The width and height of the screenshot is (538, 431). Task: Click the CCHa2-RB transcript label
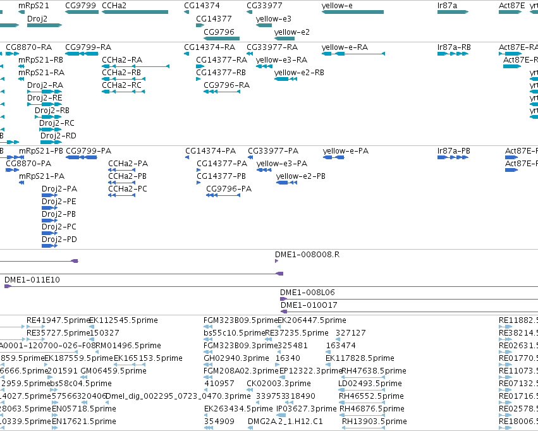tap(121, 72)
